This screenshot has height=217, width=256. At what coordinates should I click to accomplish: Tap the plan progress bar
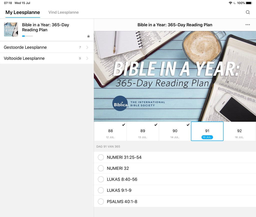click(27, 36)
